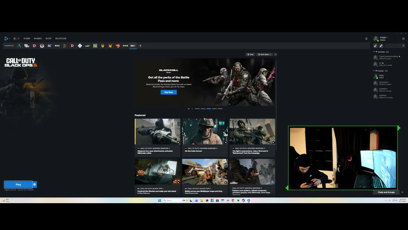Select the Call of Duty favorite icon
Image resolution: width=408 pixels, height=230 pixels.
27,46
